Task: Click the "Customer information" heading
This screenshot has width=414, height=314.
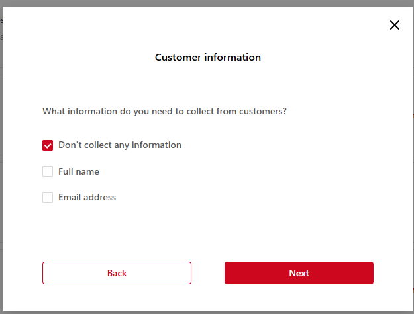Action: point(207,58)
